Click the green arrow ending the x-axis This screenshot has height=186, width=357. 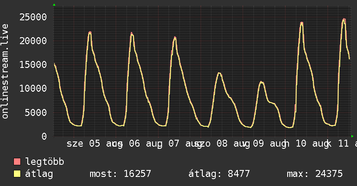tap(352, 136)
